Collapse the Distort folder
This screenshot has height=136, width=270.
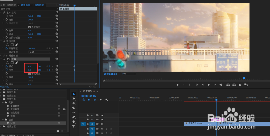(x=3, y=120)
